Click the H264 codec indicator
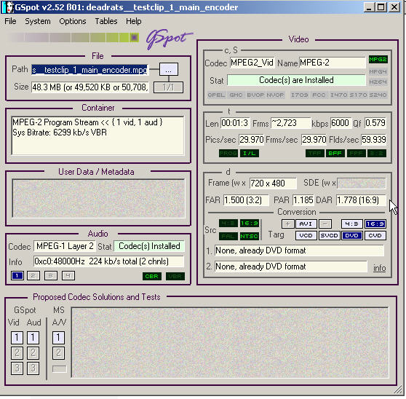Viewport: 406px width, 399px height. pyautogui.click(x=378, y=82)
